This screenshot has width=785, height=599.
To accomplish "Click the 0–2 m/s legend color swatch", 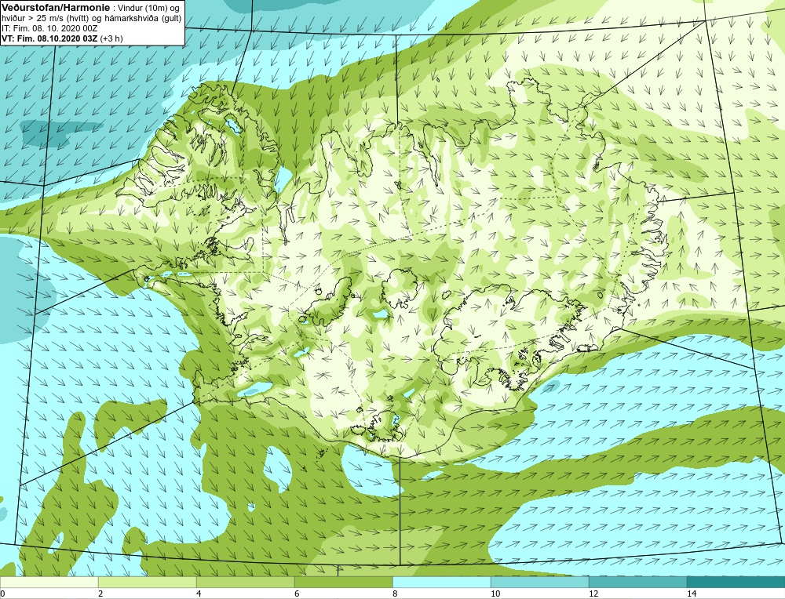I will 49,582.
